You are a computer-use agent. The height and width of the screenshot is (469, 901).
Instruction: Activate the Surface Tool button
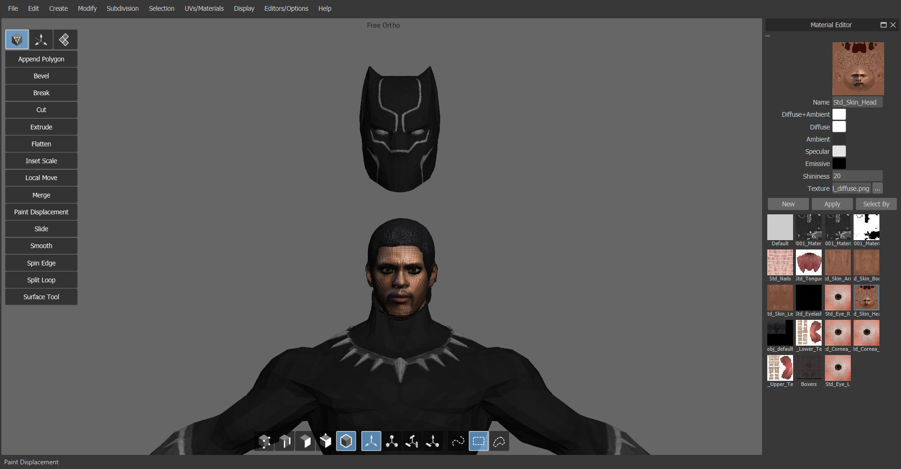click(x=41, y=297)
